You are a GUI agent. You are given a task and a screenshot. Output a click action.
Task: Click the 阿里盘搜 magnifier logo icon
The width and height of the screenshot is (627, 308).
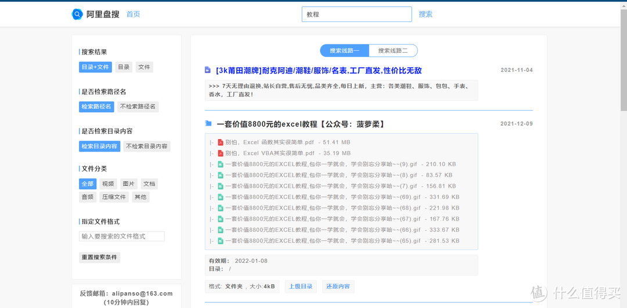pos(77,14)
